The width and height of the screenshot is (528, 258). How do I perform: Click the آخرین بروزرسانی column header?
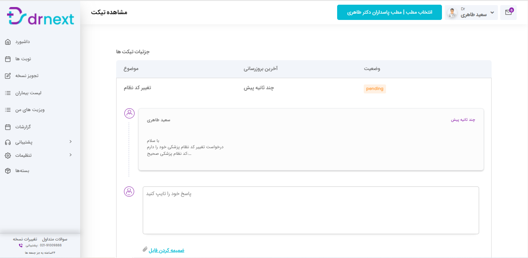[261, 69]
